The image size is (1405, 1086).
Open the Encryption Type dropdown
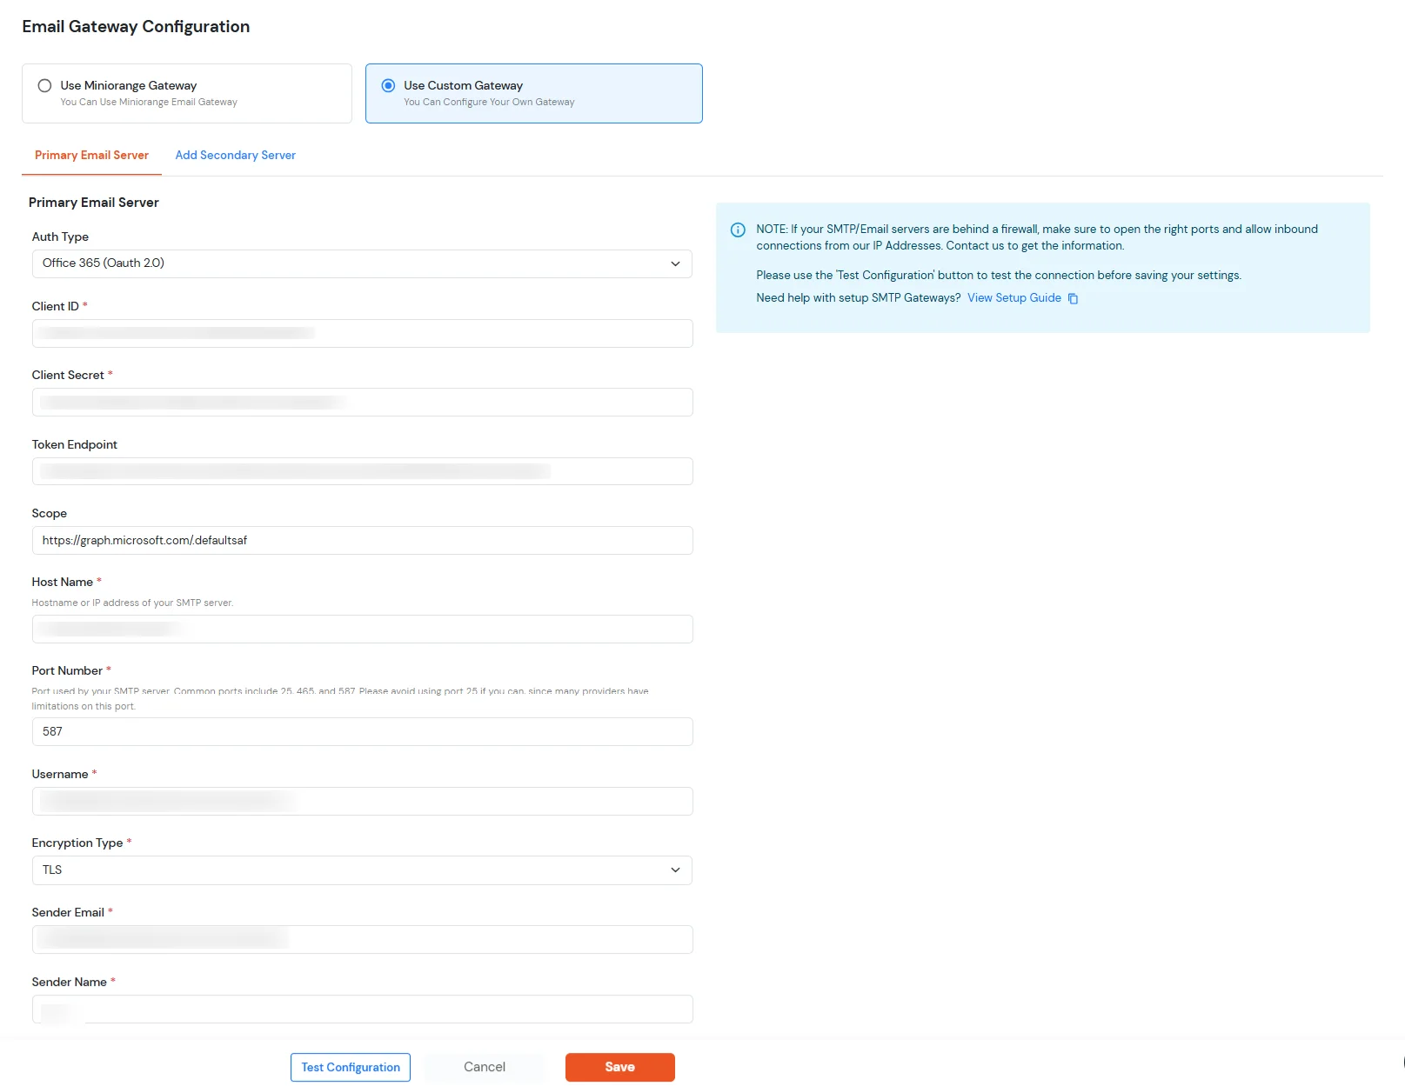point(362,869)
